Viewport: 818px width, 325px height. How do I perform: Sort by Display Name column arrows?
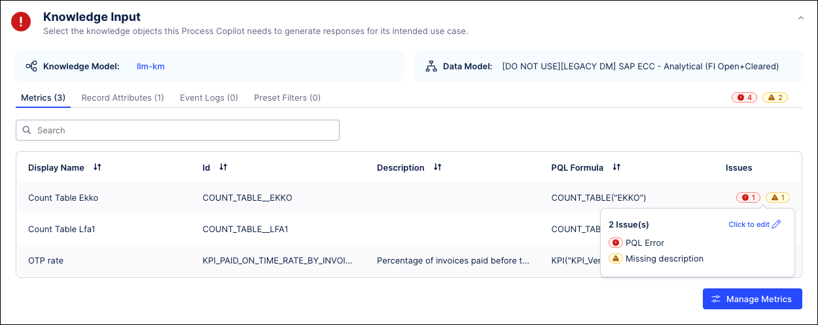click(x=98, y=167)
